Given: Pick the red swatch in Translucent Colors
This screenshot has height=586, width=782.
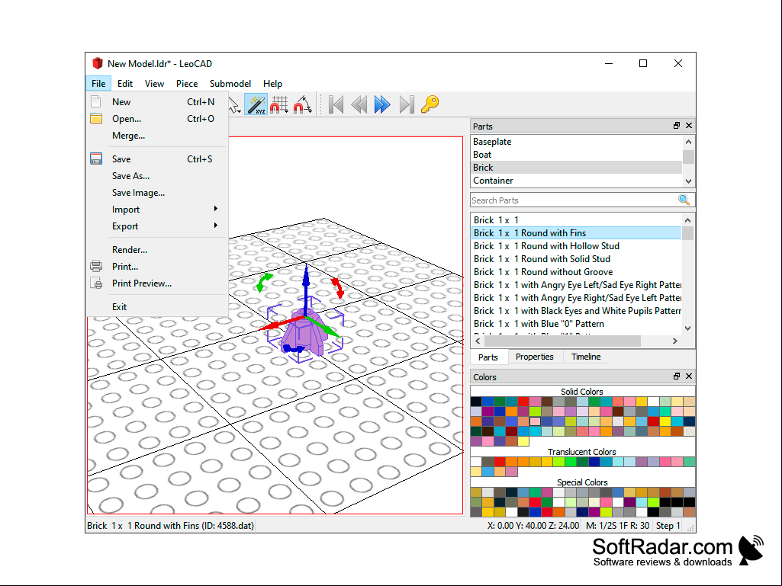Looking at the screenshot, I should point(500,462).
